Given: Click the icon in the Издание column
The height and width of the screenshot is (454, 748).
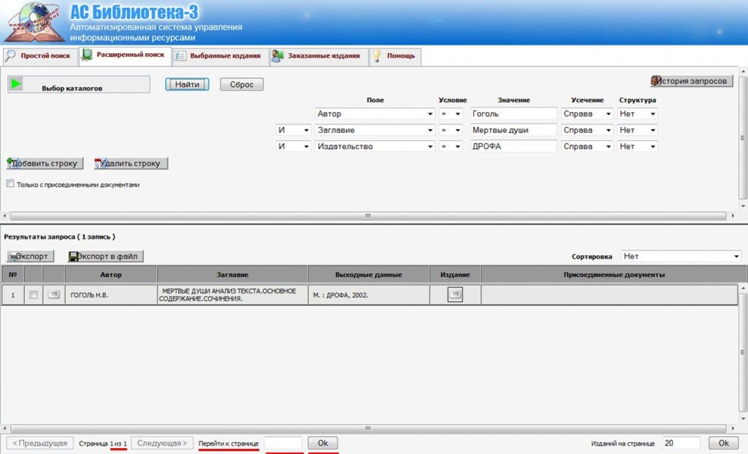Looking at the screenshot, I should [454, 294].
